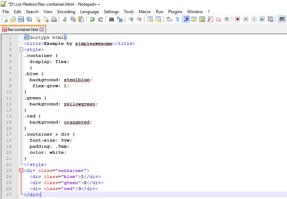Collapse the style block fold marker
This screenshot has height=199, width=287.
(21, 49)
